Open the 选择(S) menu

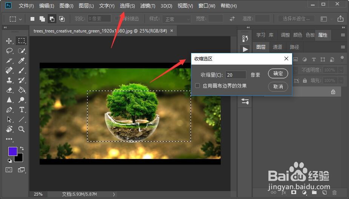pos(127,6)
